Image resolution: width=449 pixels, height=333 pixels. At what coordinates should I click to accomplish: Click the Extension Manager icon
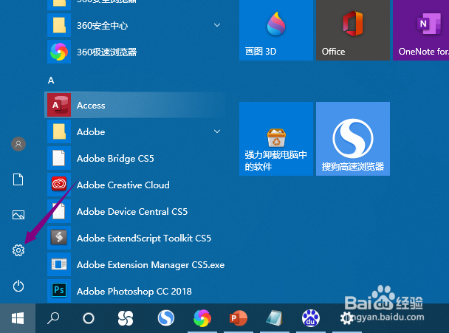(59, 264)
